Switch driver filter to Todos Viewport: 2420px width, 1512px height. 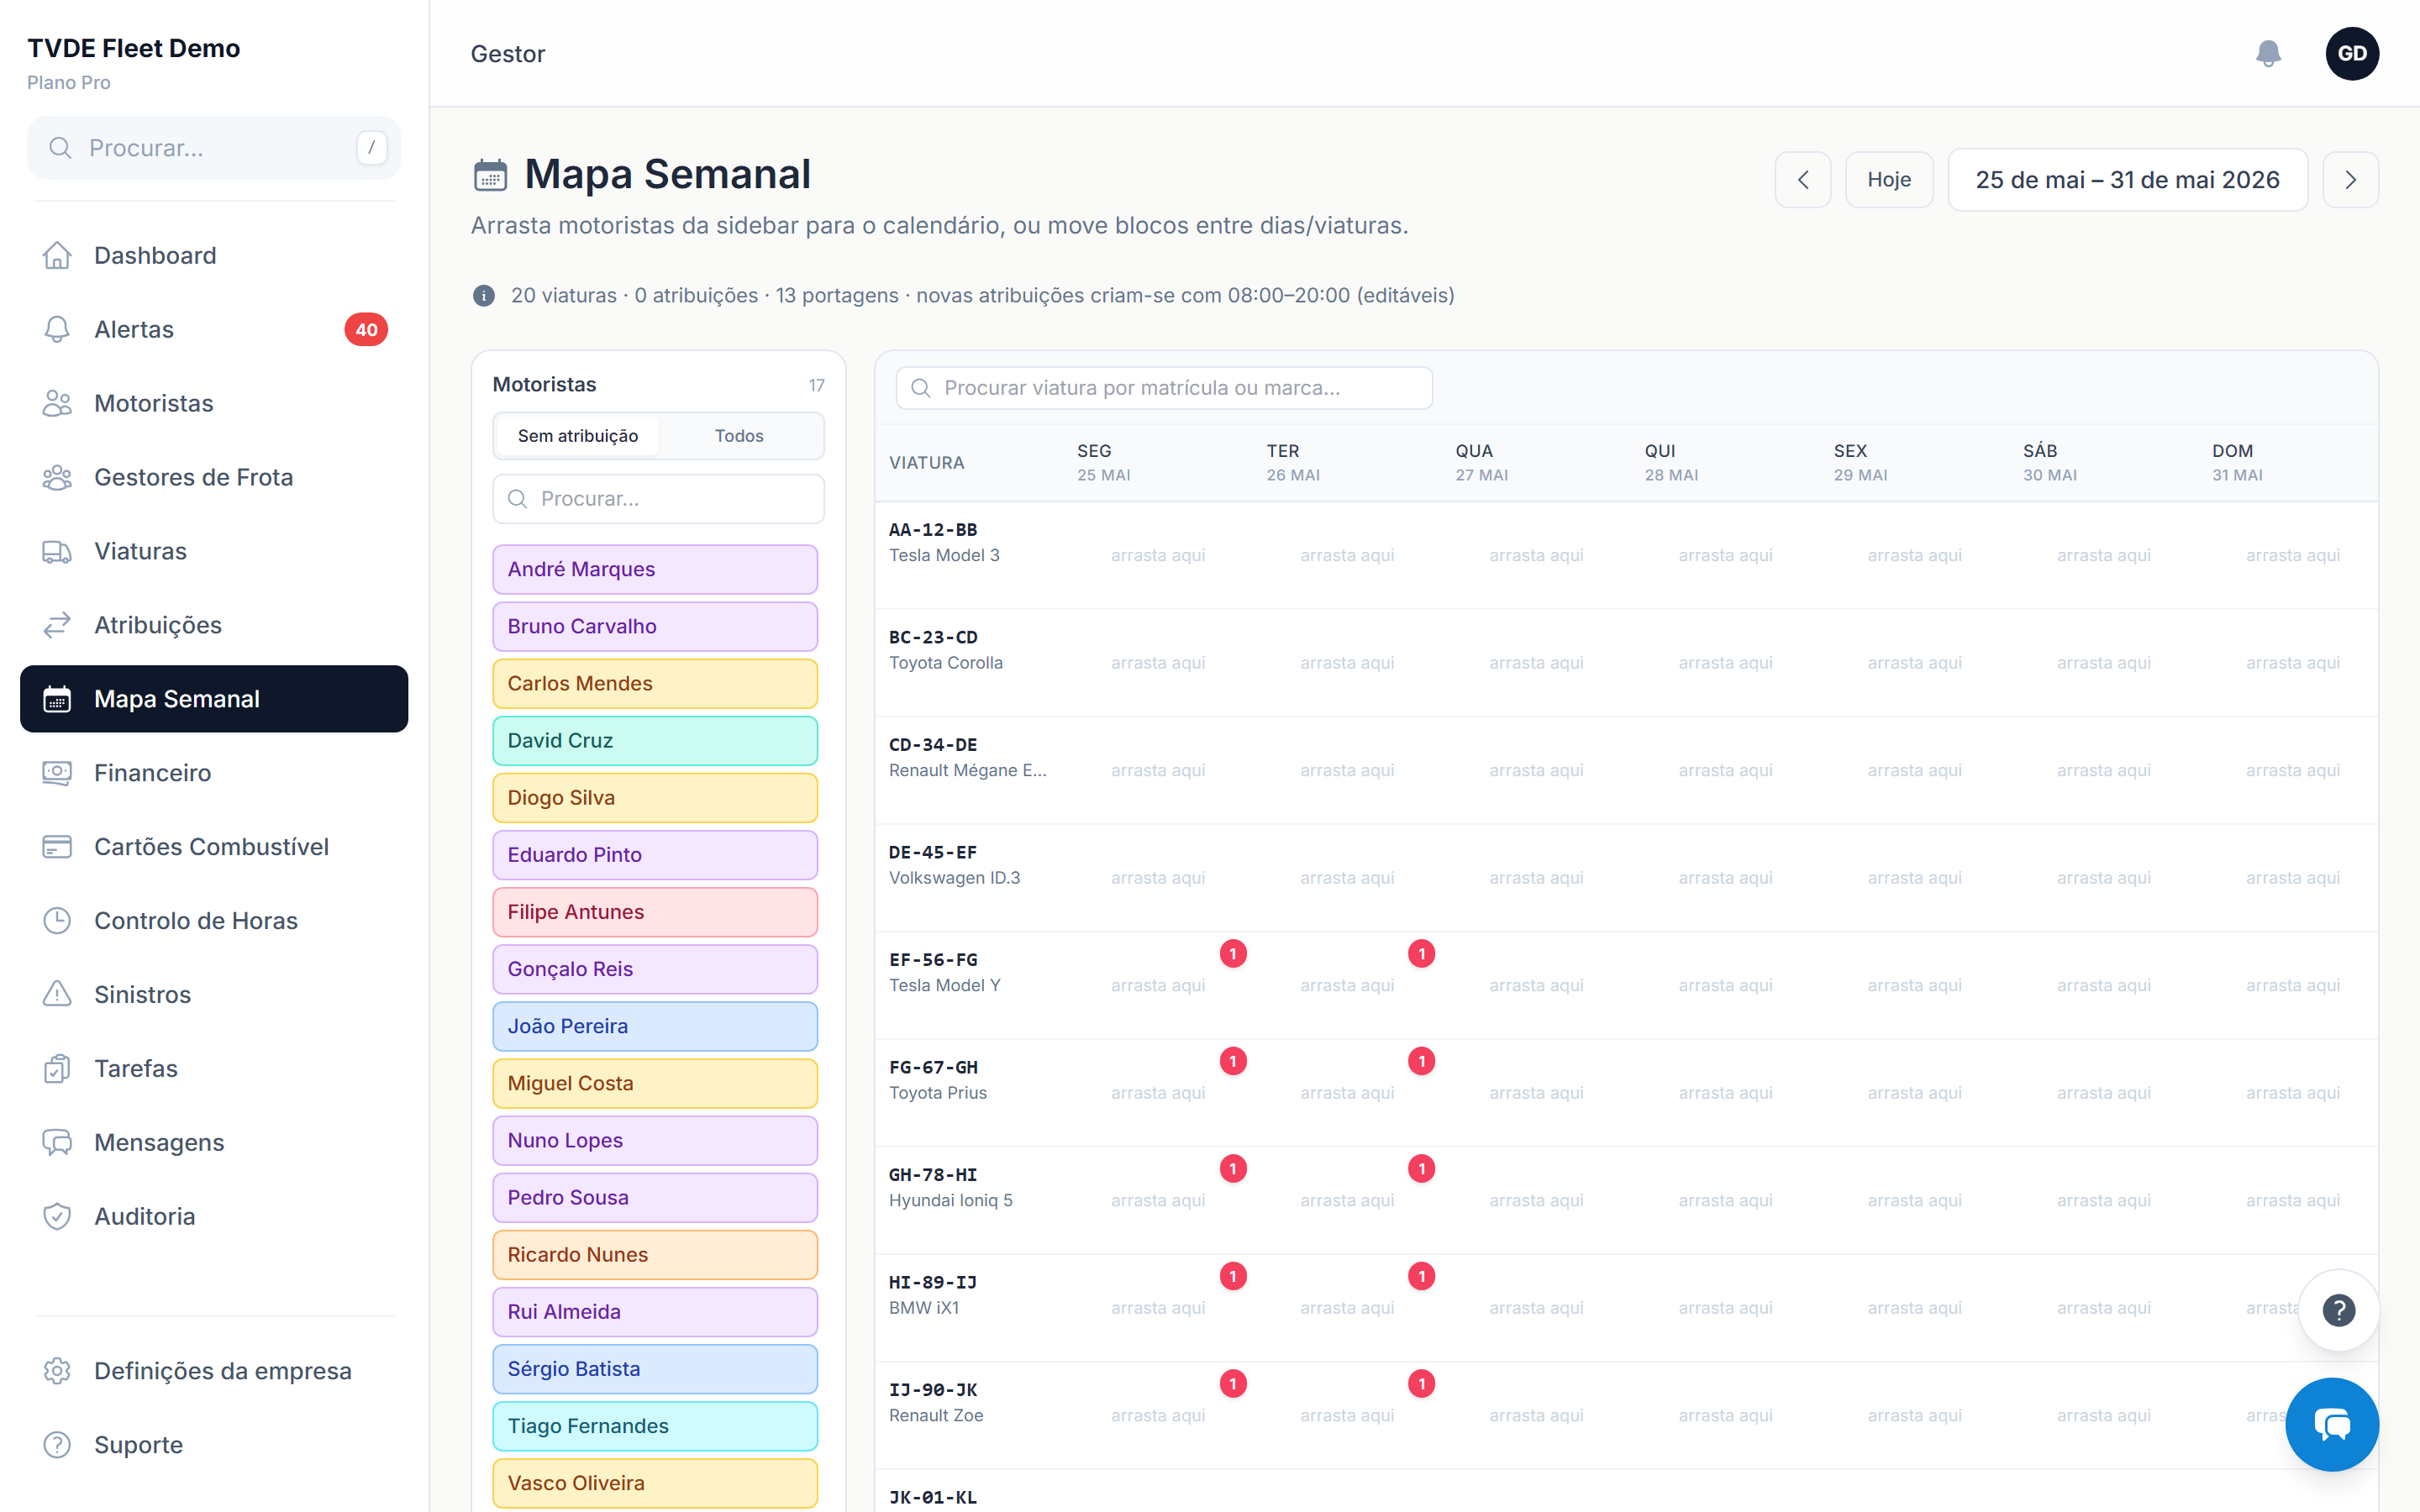739,436
